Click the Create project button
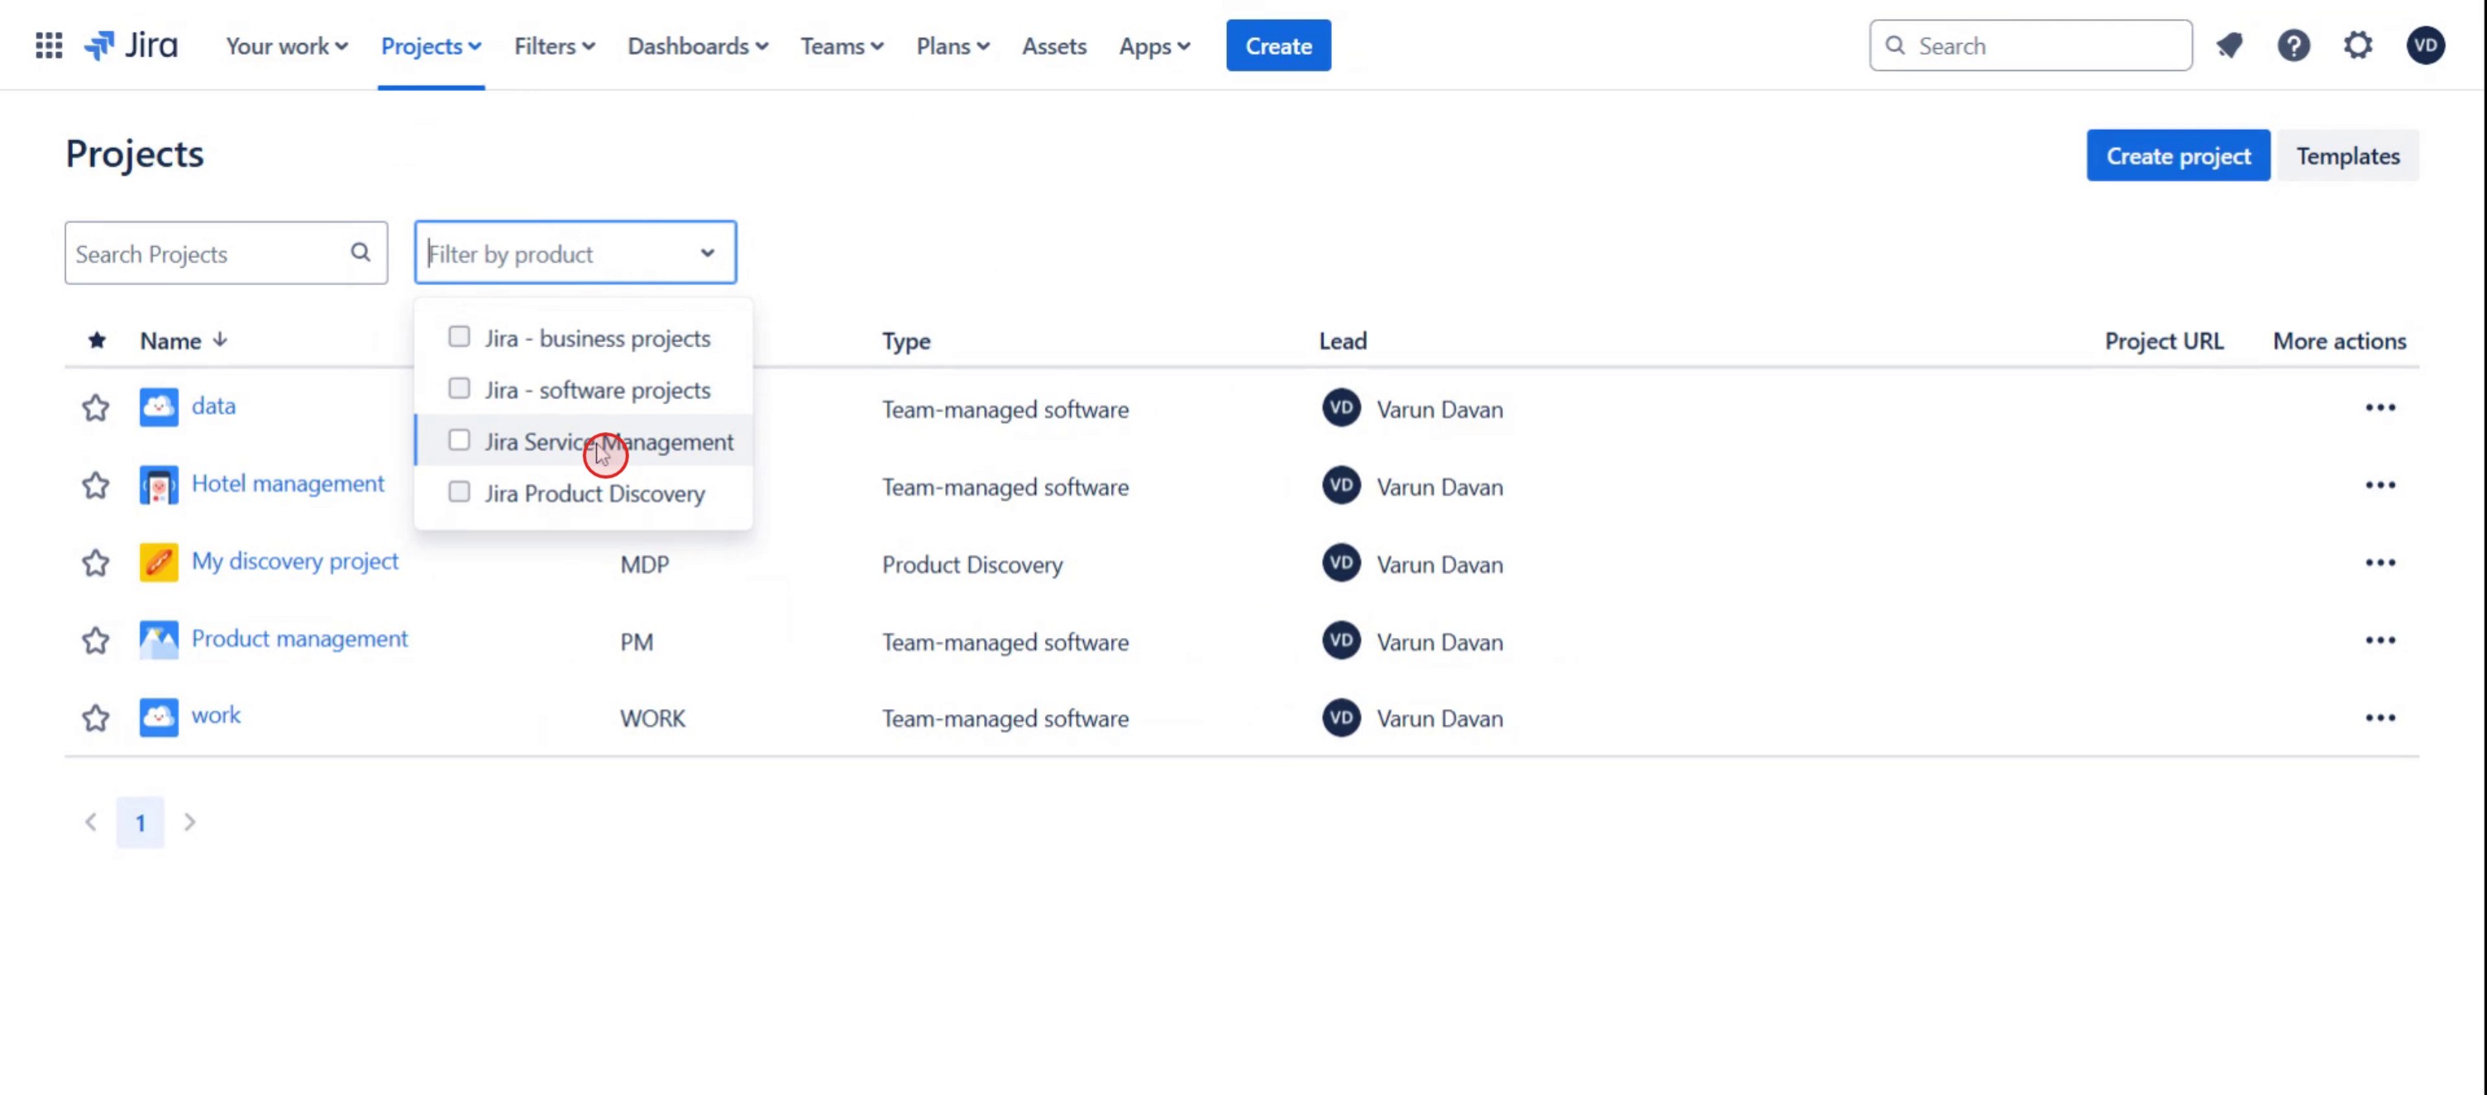2487x1095 pixels. [2177, 155]
